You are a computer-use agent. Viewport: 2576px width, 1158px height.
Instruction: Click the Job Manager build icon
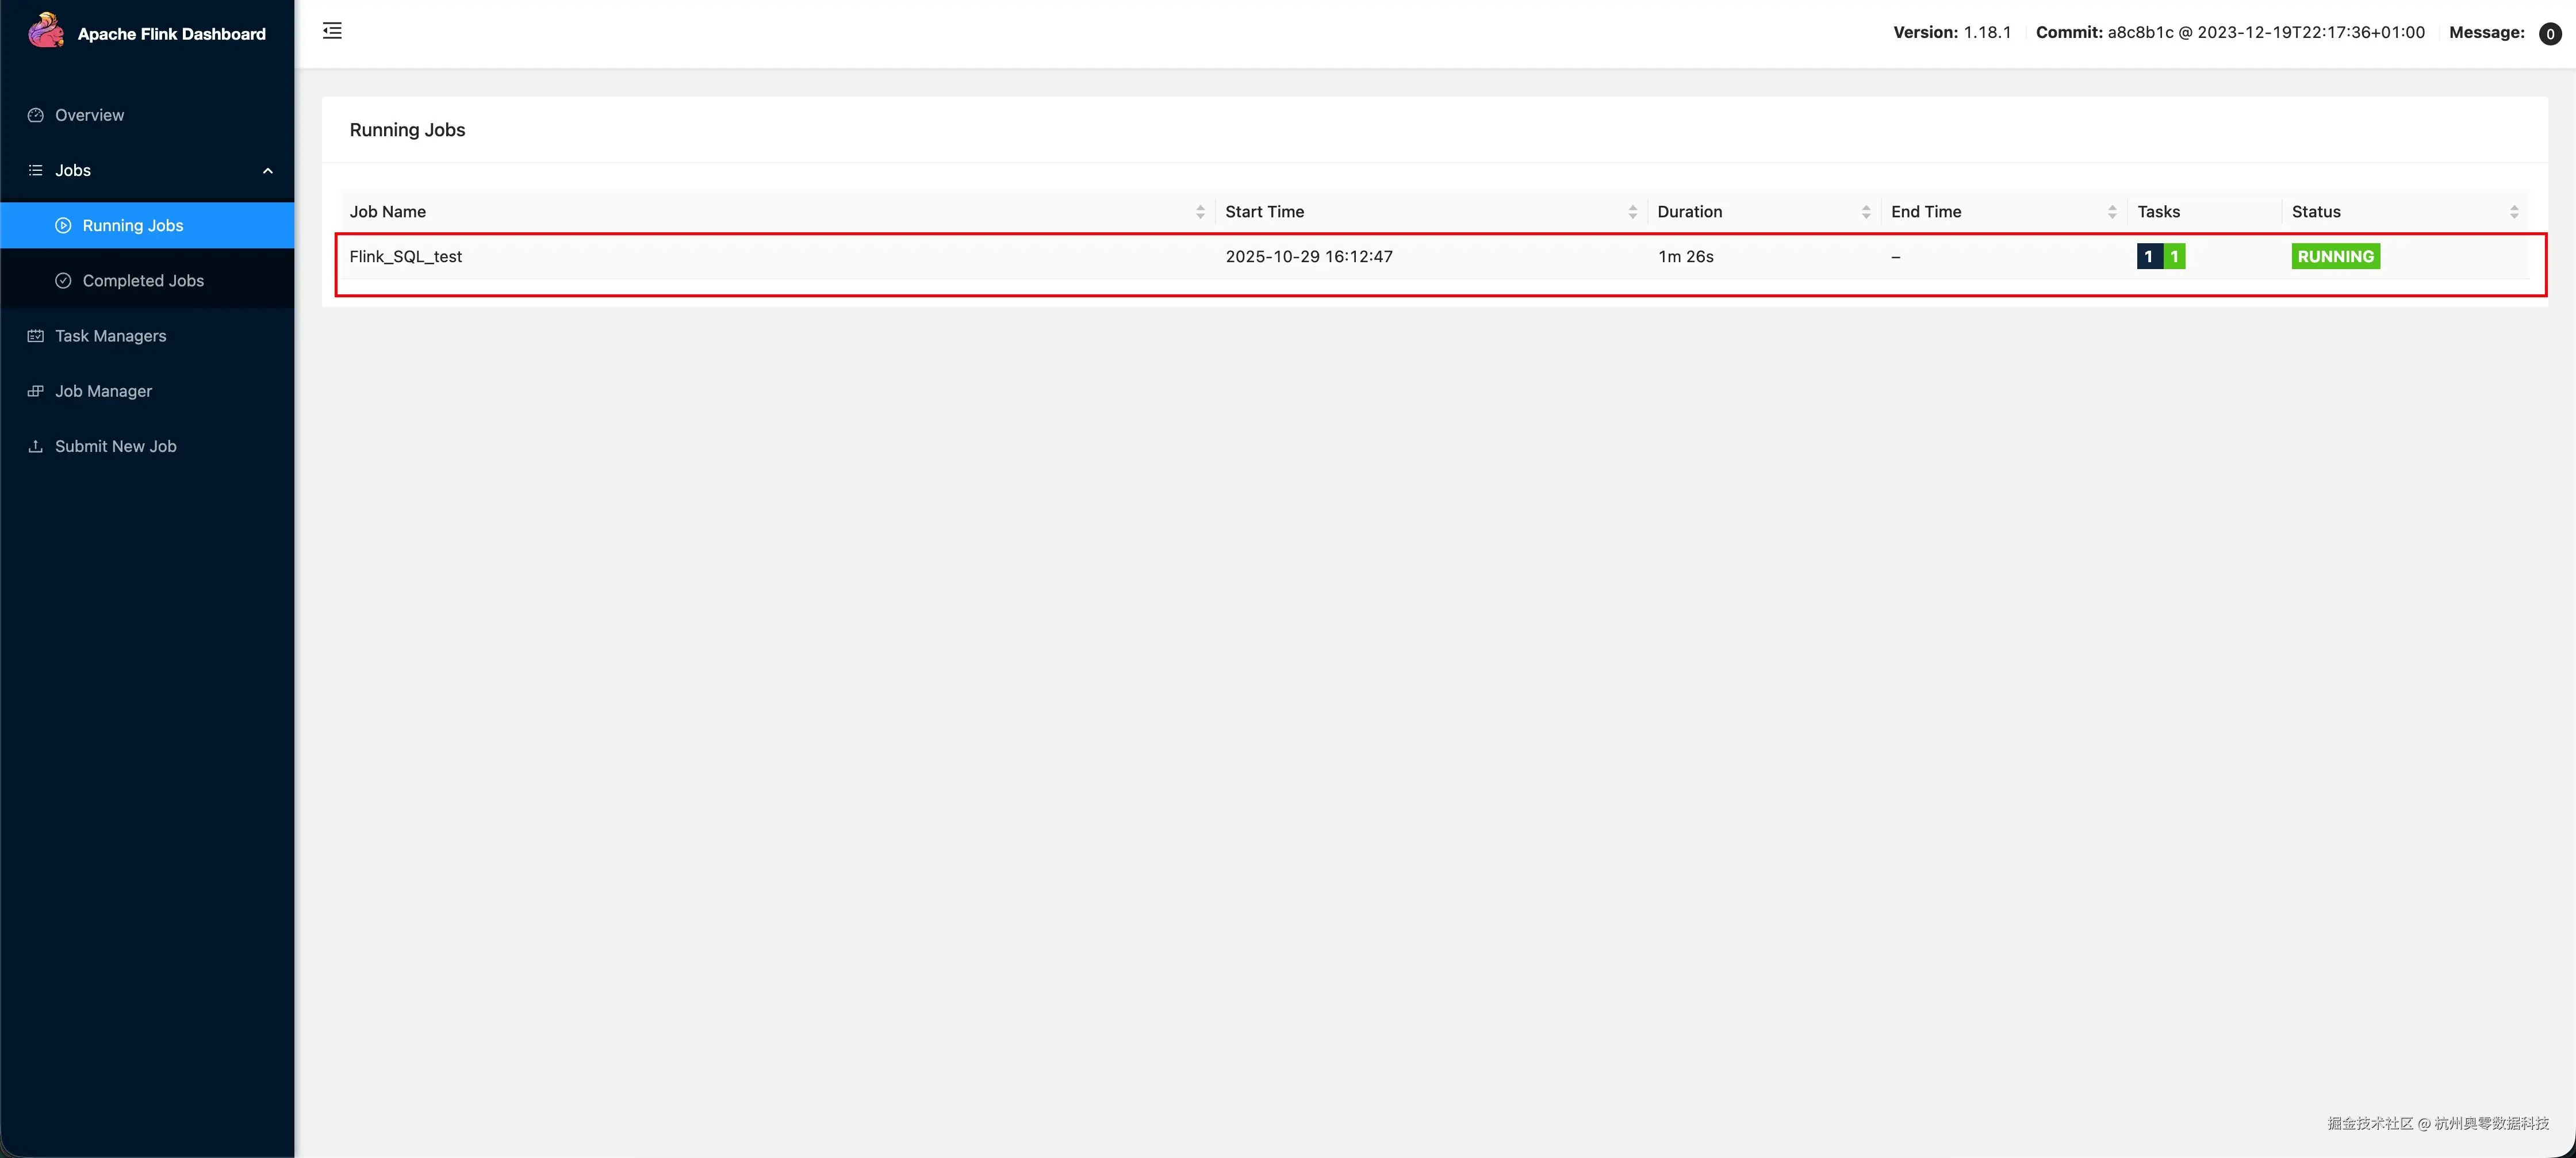tap(36, 391)
